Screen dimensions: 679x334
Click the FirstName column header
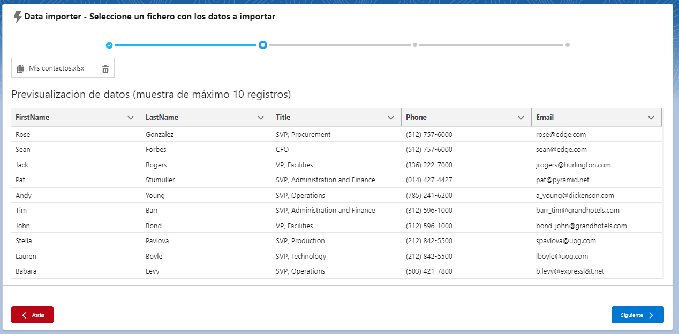point(76,118)
